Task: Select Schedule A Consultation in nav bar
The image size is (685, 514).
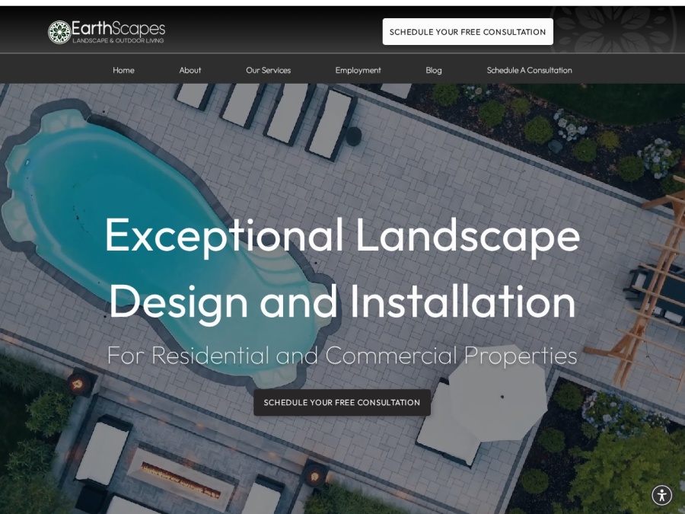Action: pyautogui.click(x=529, y=70)
